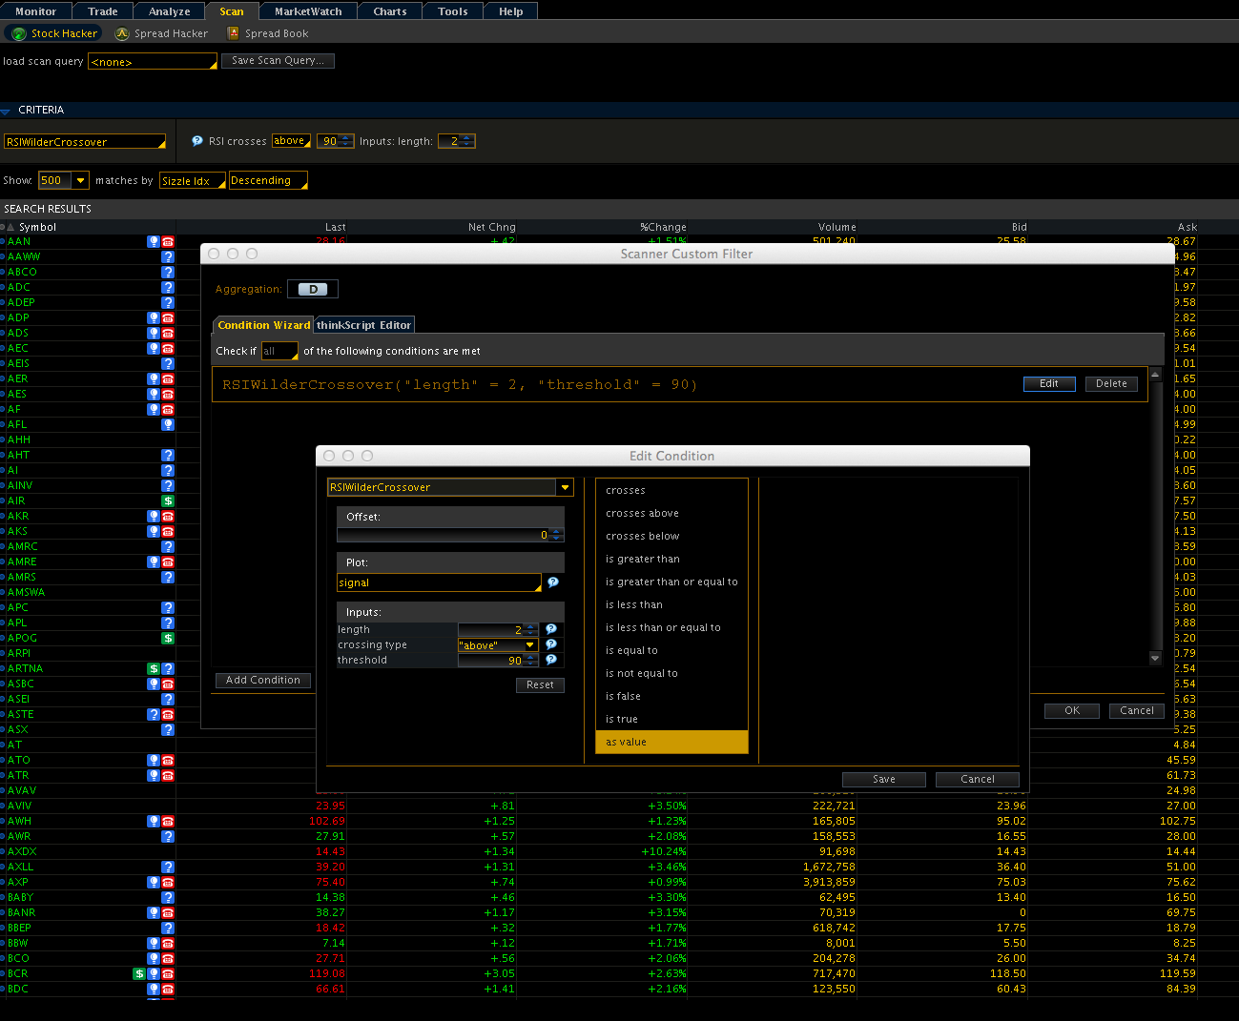This screenshot has width=1239, height=1021.
Task: Open the 'all' conditions dropdown
Action: (x=279, y=352)
